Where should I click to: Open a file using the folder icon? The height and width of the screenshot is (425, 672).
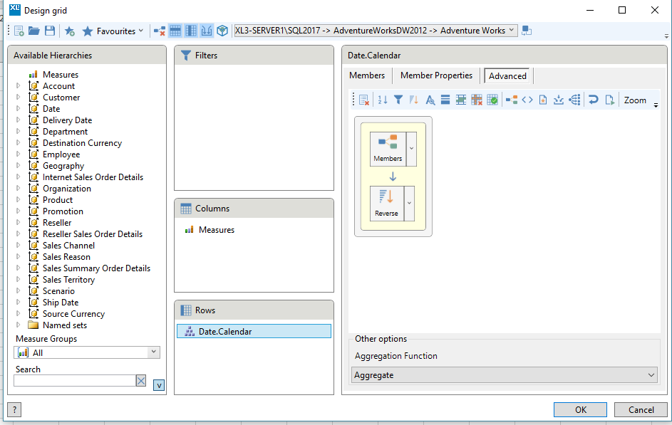coord(34,30)
